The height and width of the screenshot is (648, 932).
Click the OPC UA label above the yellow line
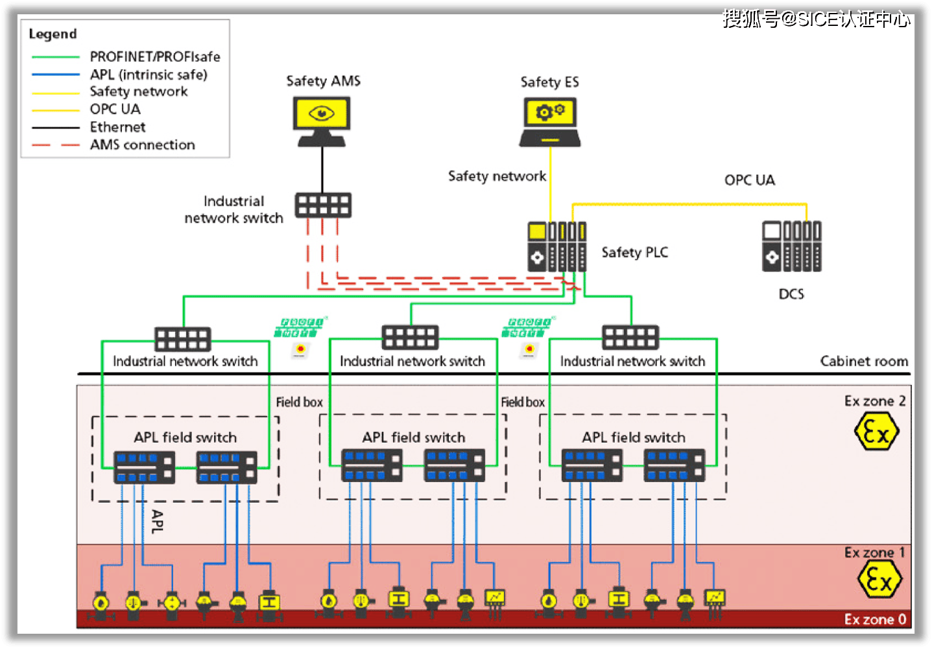coord(749,180)
